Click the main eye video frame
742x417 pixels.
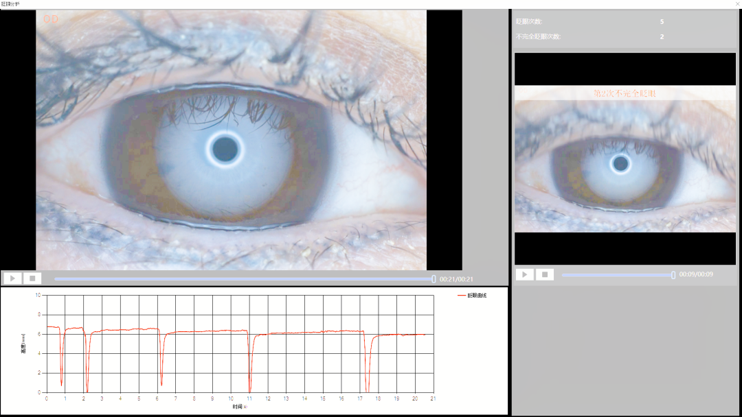pyautogui.click(x=231, y=141)
